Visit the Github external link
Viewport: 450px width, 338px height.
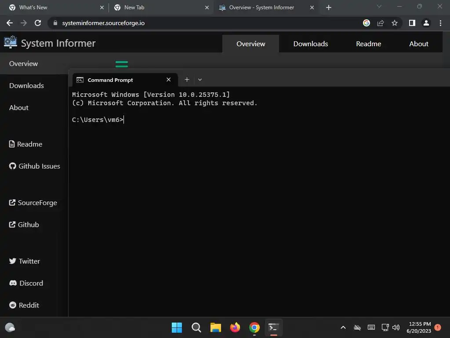(x=24, y=224)
